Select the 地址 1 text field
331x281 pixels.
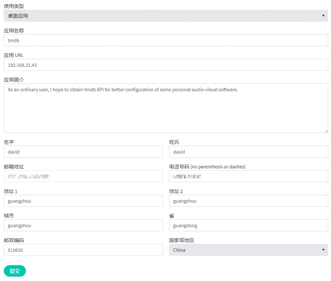pos(83,201)
